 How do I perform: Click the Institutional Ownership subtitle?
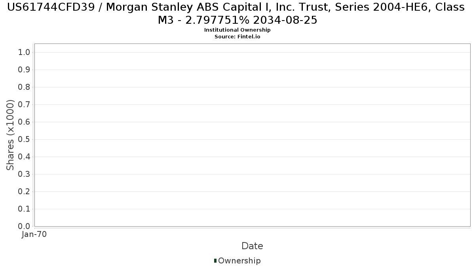point(237,30)
